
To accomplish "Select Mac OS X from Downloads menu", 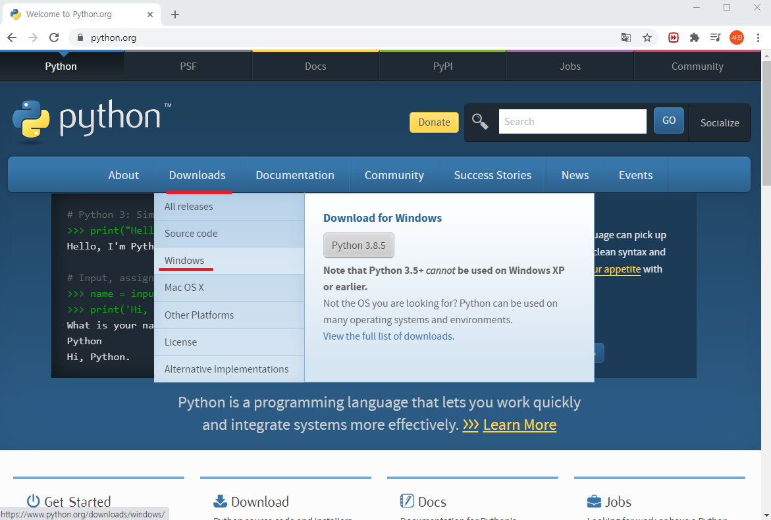I will click(x=229, y=288).
